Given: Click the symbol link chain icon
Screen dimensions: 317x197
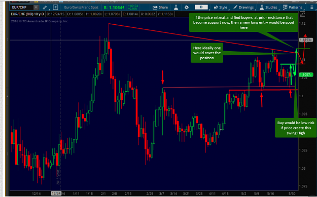Looking at the screenshot, I should 45,8.
